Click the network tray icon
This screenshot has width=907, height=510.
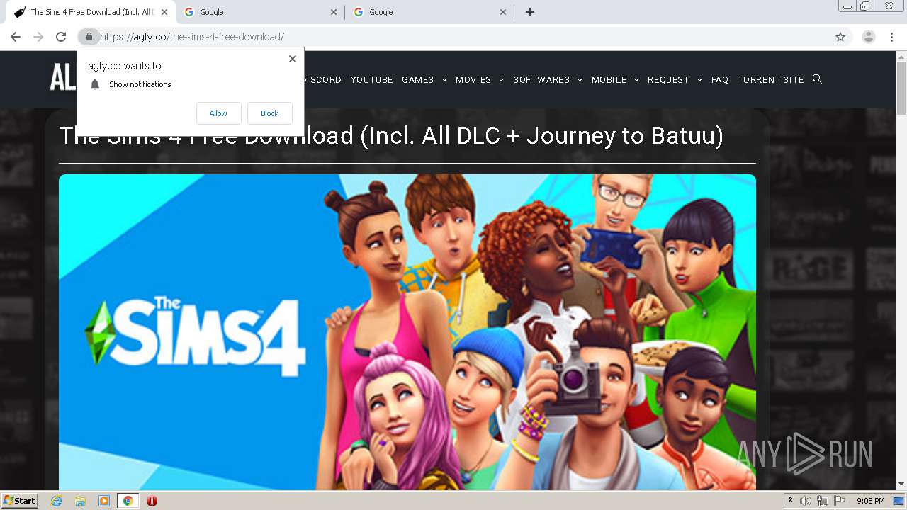pyautogui.click(x=823, y=501)
